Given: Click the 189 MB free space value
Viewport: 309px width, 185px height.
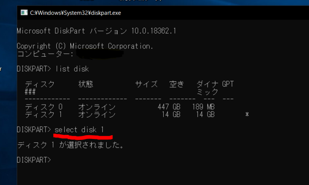Looking at the screenshot, I should click(203, 107).
